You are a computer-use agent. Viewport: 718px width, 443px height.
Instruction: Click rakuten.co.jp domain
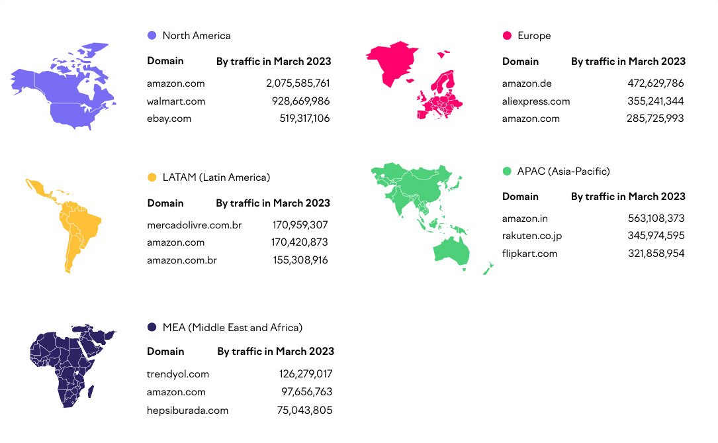pos(532,236)
